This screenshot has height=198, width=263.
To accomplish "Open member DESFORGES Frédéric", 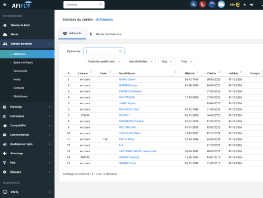I will pyautogui.click(x=131, y=121).
